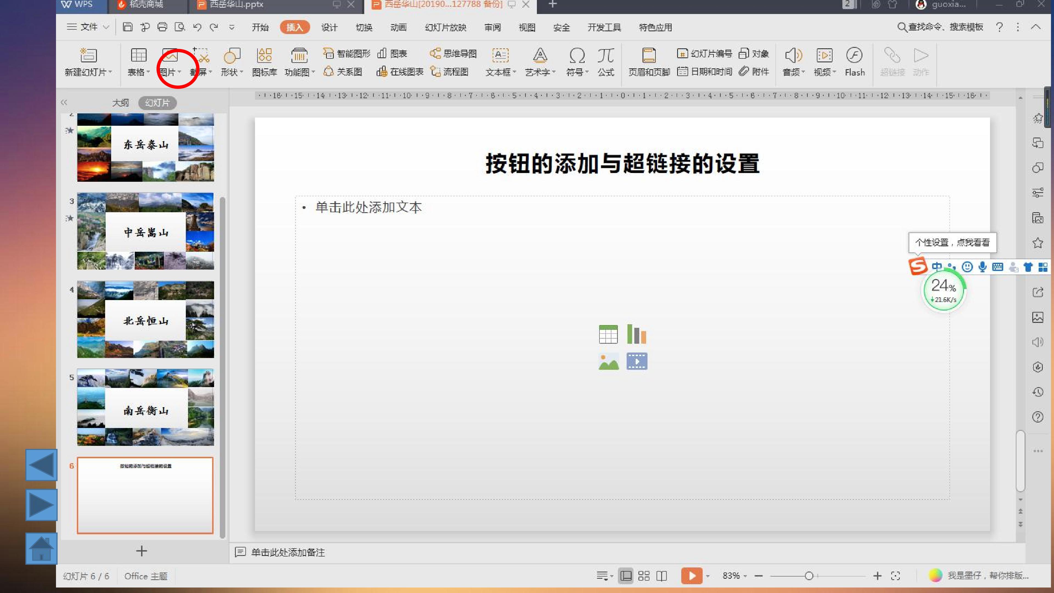Toggle slide sorter grid view
This screenshot has height=593, width=1054.
point(644,576)
